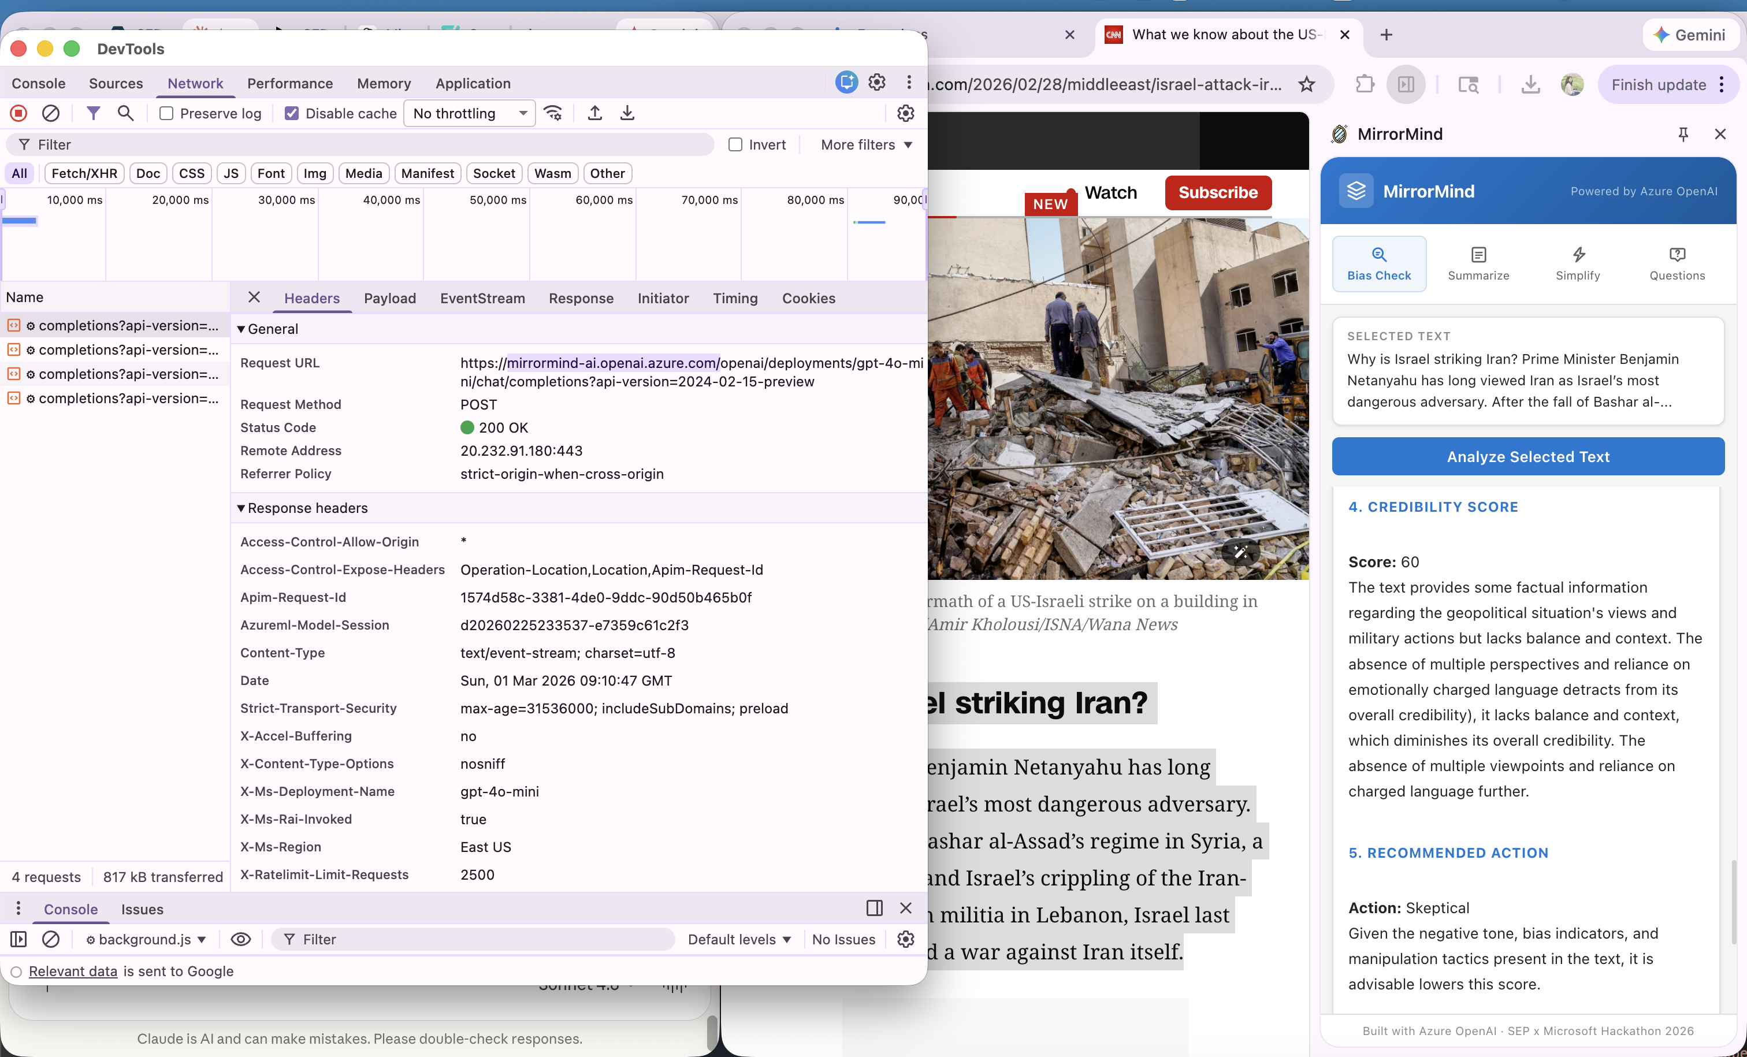Export HAR file download icon
The width and height of the screenshot is (1747, 1057).
(627, 113)
